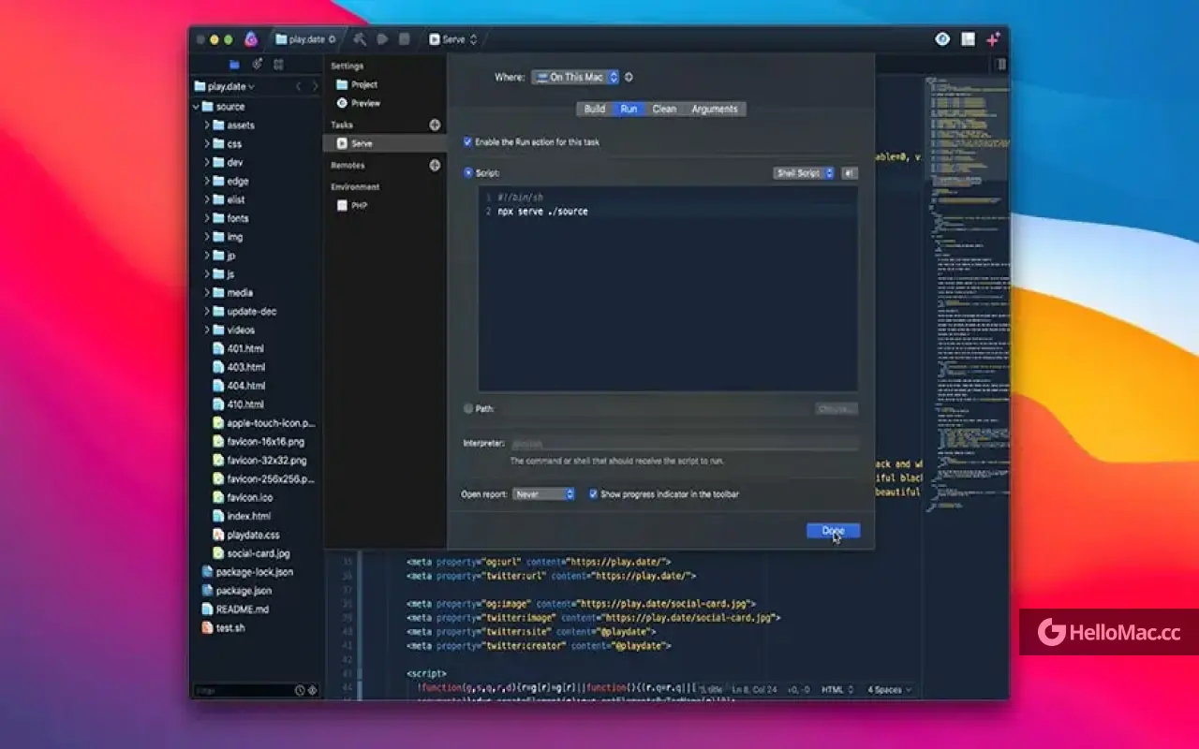Toggle Enable the Run action for this task

[468, 142]
